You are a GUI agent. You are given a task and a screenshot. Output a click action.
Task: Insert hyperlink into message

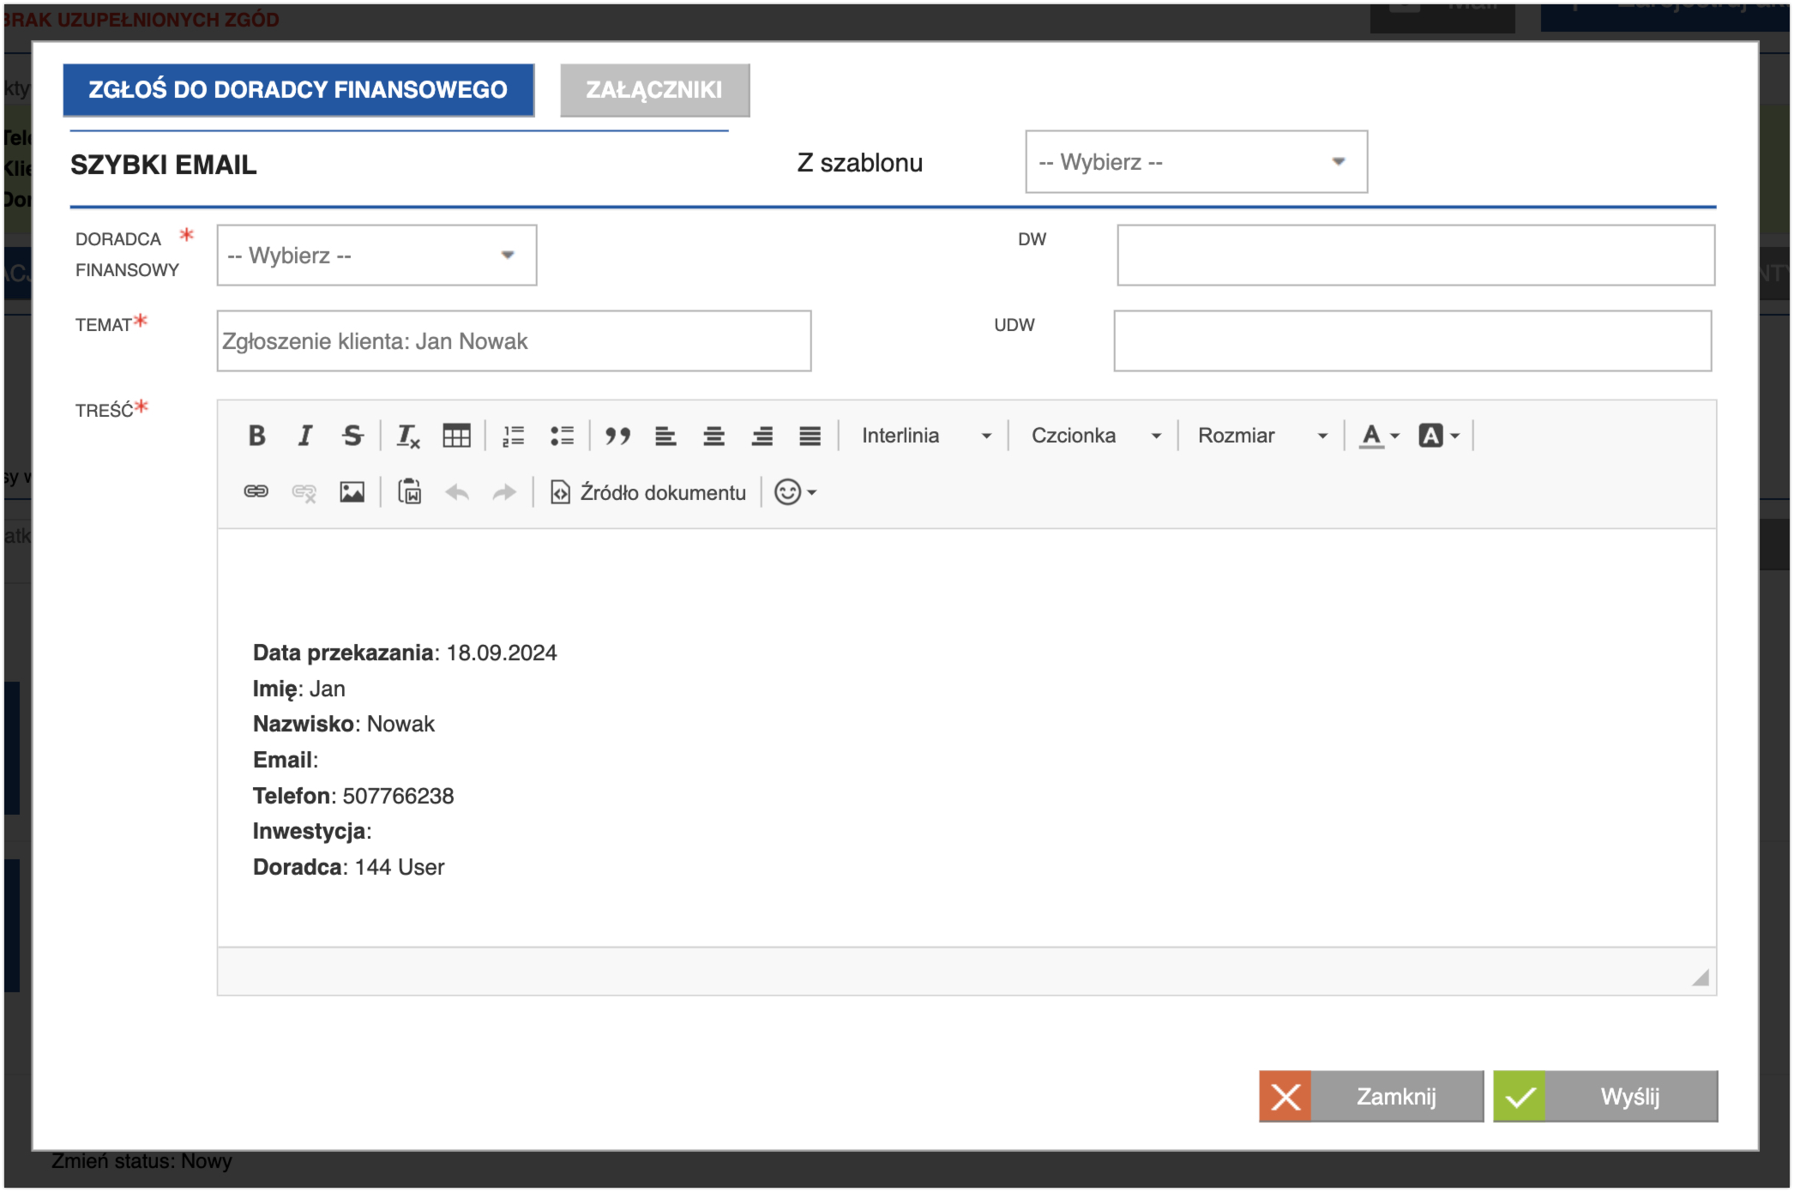(256, 491)
